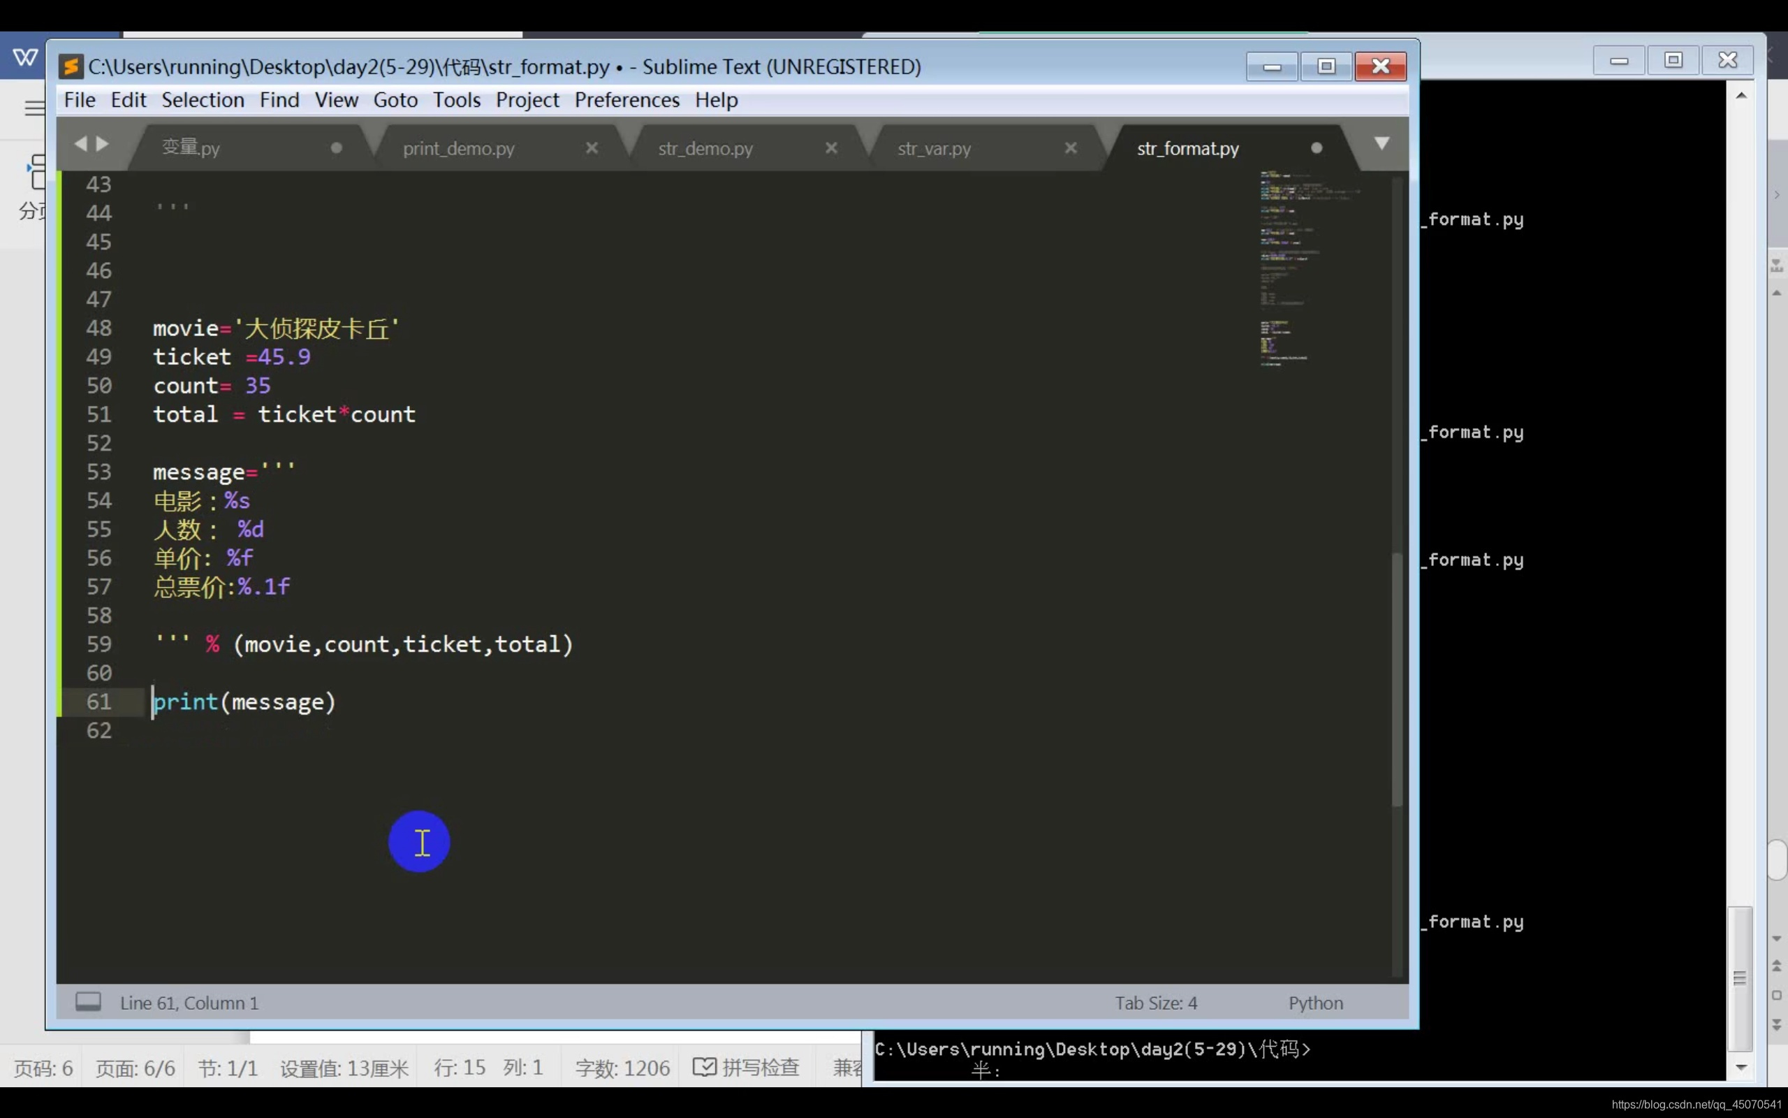Close the str_demo.py tab
Viewport: 1788px width, 1118px height.
coord(831,148)
